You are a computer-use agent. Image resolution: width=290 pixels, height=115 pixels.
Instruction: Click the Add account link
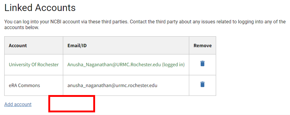[18, 104]
